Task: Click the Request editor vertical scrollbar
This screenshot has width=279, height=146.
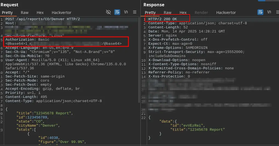Action: tap(139, 55)
